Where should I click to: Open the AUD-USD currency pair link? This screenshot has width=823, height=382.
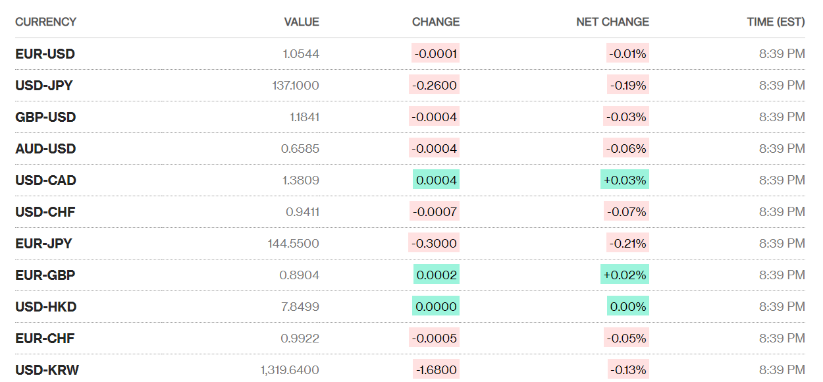pos(45,149)
